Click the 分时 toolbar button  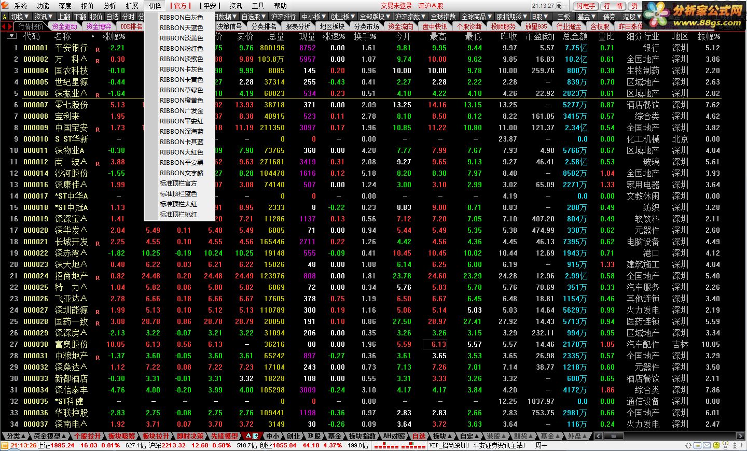[x=129, y=17]
